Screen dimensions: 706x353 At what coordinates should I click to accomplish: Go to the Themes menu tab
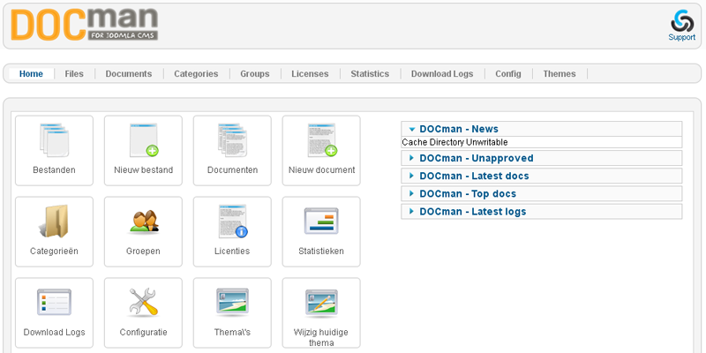point(560,74)
